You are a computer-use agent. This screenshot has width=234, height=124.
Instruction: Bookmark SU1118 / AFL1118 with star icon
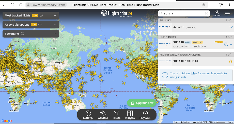pos(230,61)
